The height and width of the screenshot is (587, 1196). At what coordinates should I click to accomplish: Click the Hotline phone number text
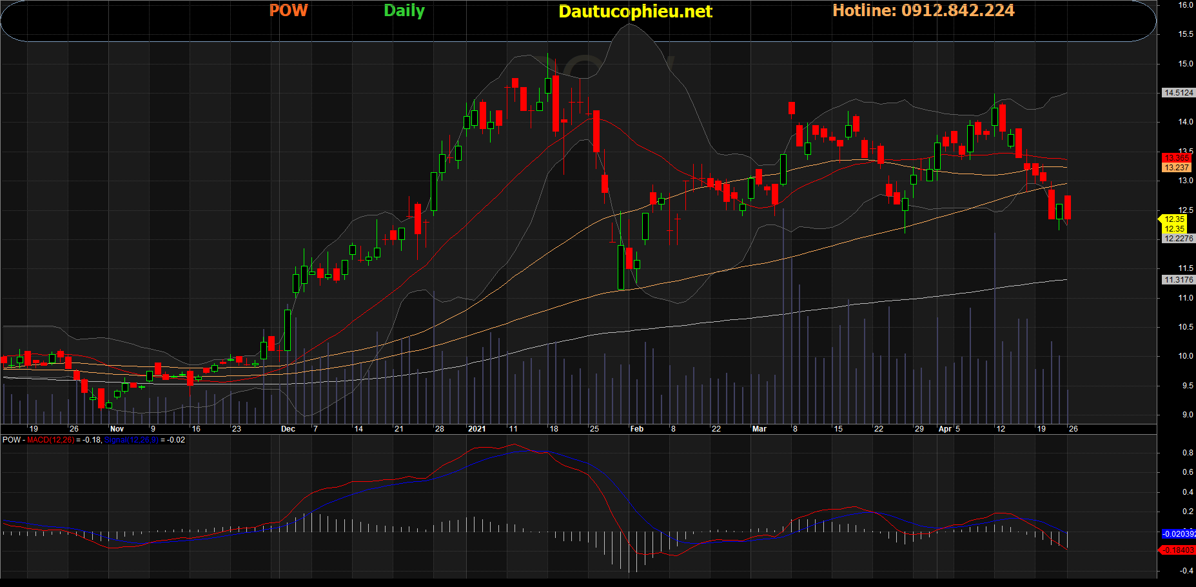[923, 10]
